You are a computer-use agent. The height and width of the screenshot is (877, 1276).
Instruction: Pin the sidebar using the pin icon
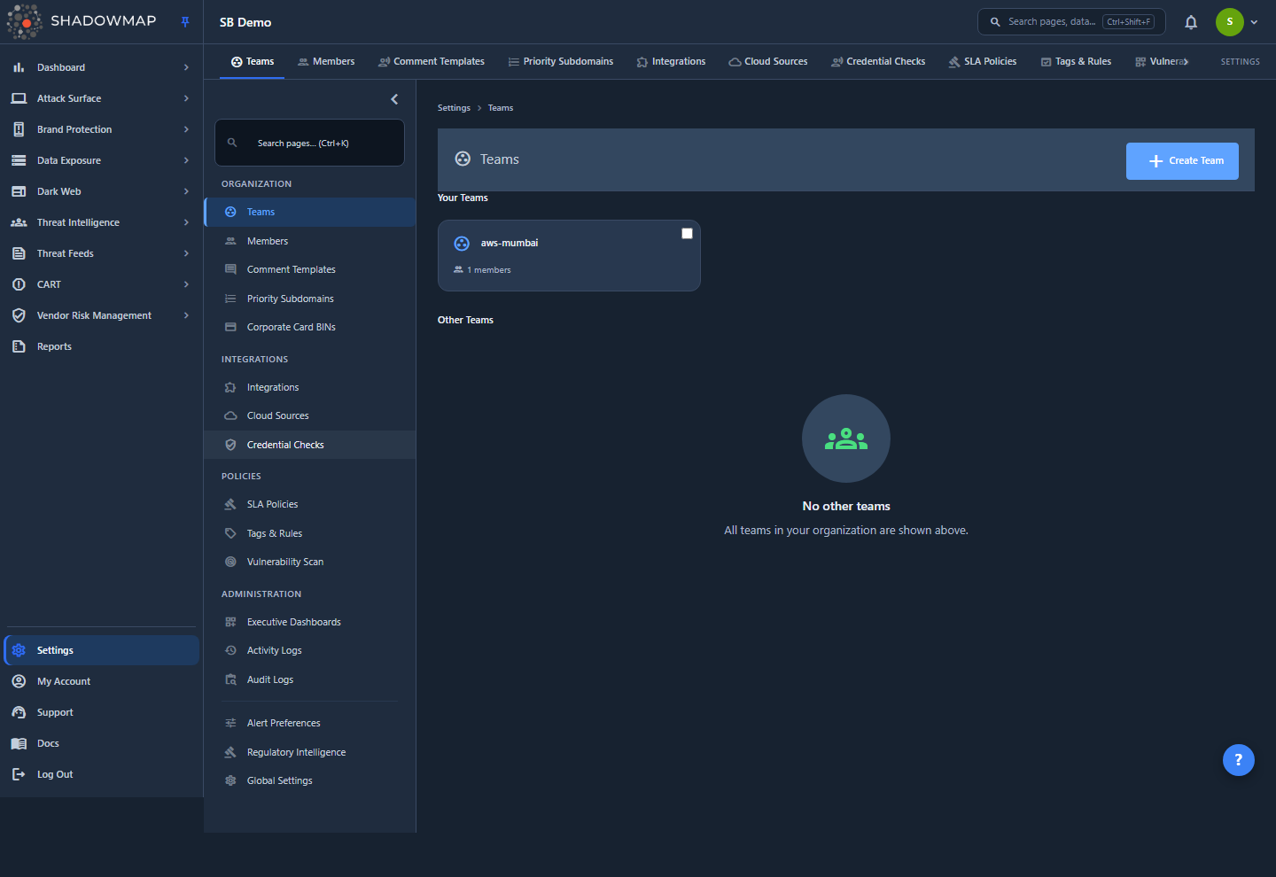[x=185, y=22]
